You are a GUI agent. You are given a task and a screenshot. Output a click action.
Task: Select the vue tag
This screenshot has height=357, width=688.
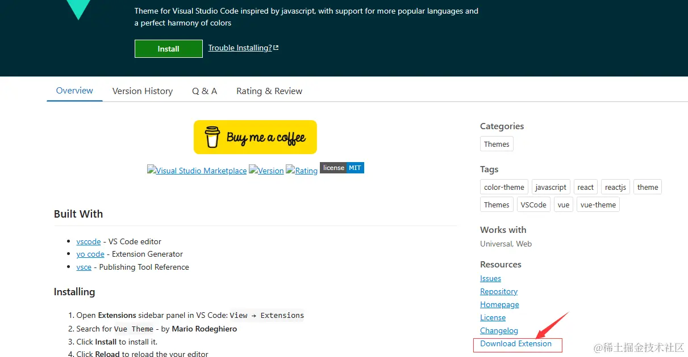coord(564,205)
